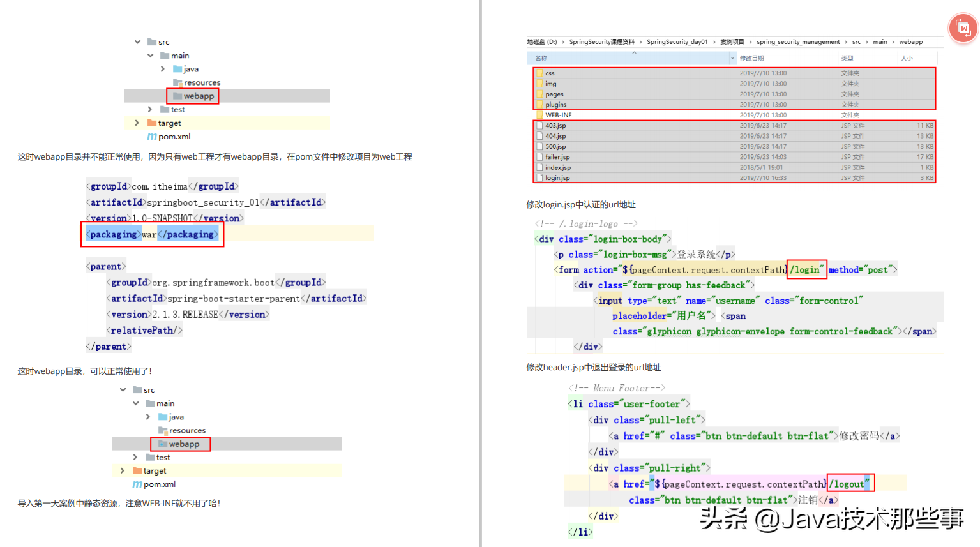Click the WEB-INF folder name in explorer

coord(559,116)
